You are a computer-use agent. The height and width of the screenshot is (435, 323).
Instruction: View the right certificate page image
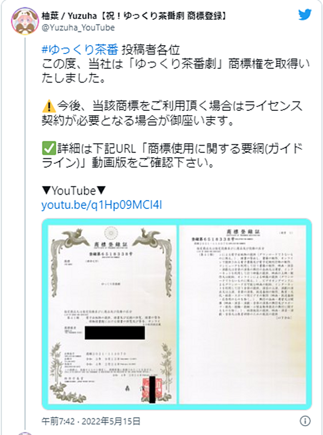[x=243, y=314]
